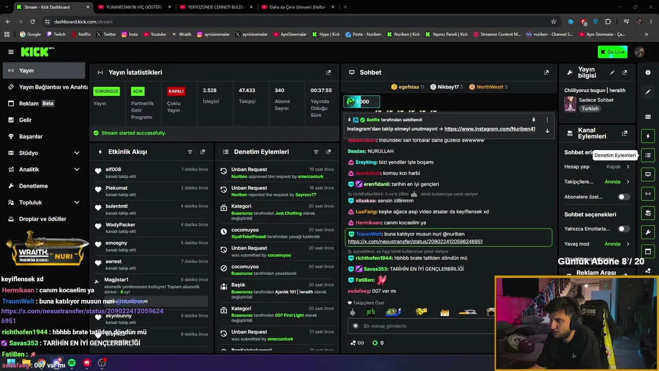Screen dimensions: 659x371
Task: Open the three-dot menu on the pinned message
Action: point(547,120)
